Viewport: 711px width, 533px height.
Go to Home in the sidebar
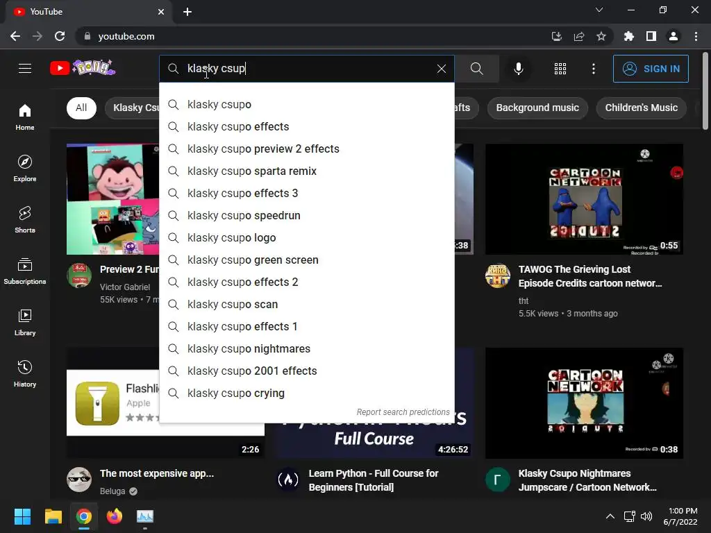tap(25, 117)
